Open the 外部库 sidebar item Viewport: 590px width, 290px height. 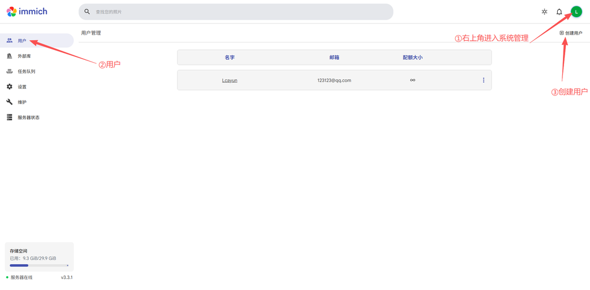point(37,56)
